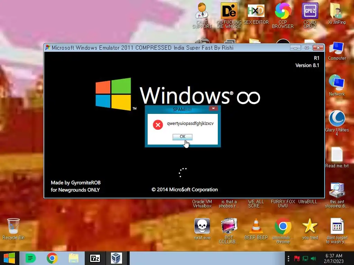This screenshot has height=265, width=354.
Task: Minimize the Windows Emulator window
Action: (295, 48)
